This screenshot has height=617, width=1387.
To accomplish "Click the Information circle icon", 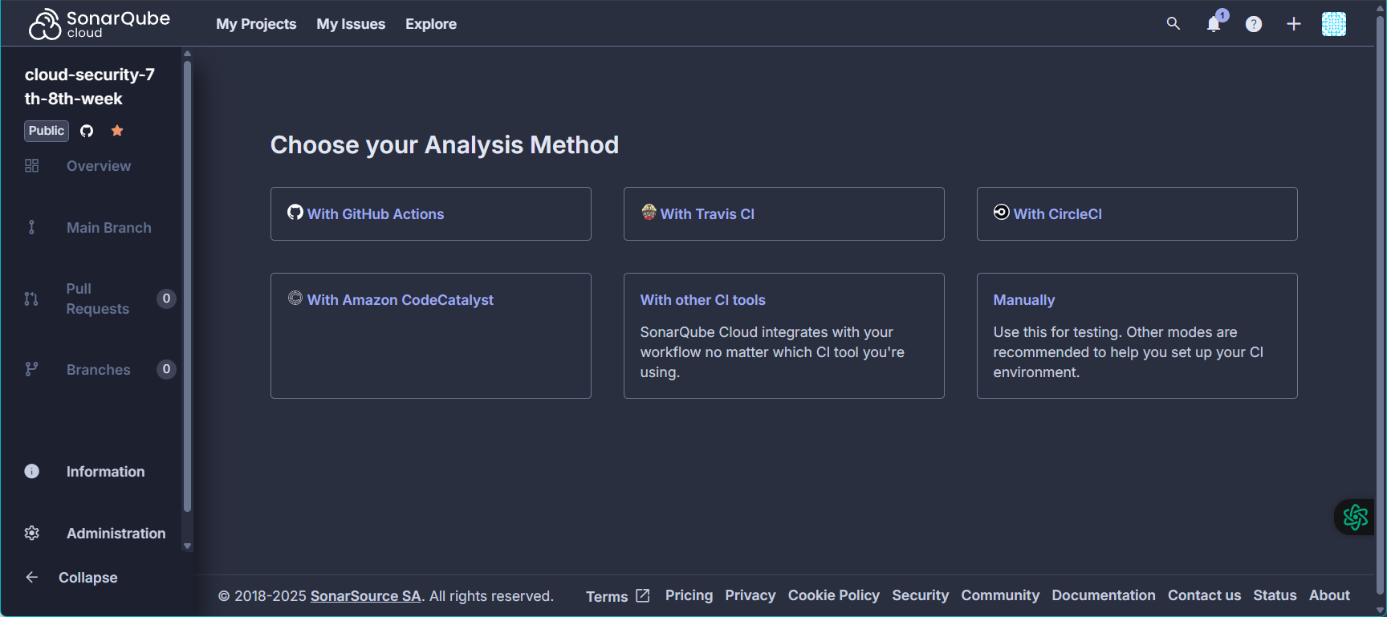I will pyautogui.click(x=32, y=471).
